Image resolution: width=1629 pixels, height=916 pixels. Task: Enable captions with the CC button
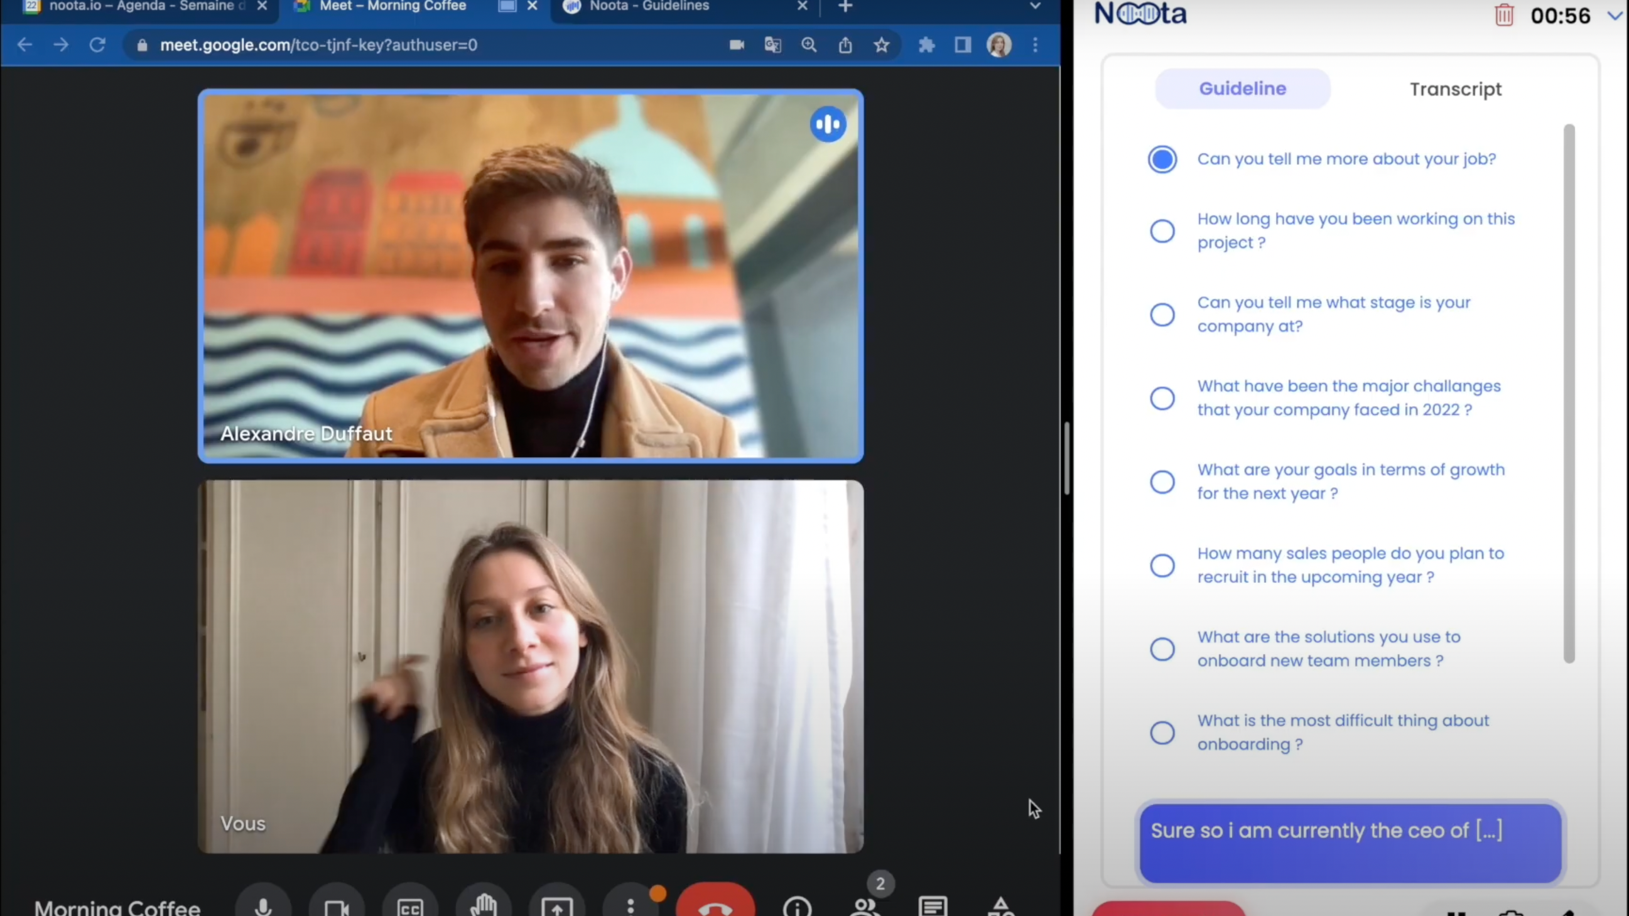point(410,905)
